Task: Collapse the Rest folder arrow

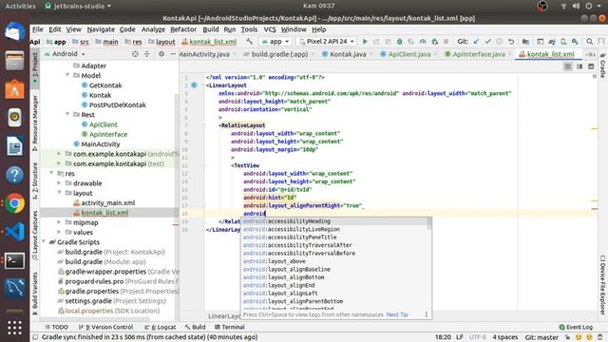Action: click(67, 114)
